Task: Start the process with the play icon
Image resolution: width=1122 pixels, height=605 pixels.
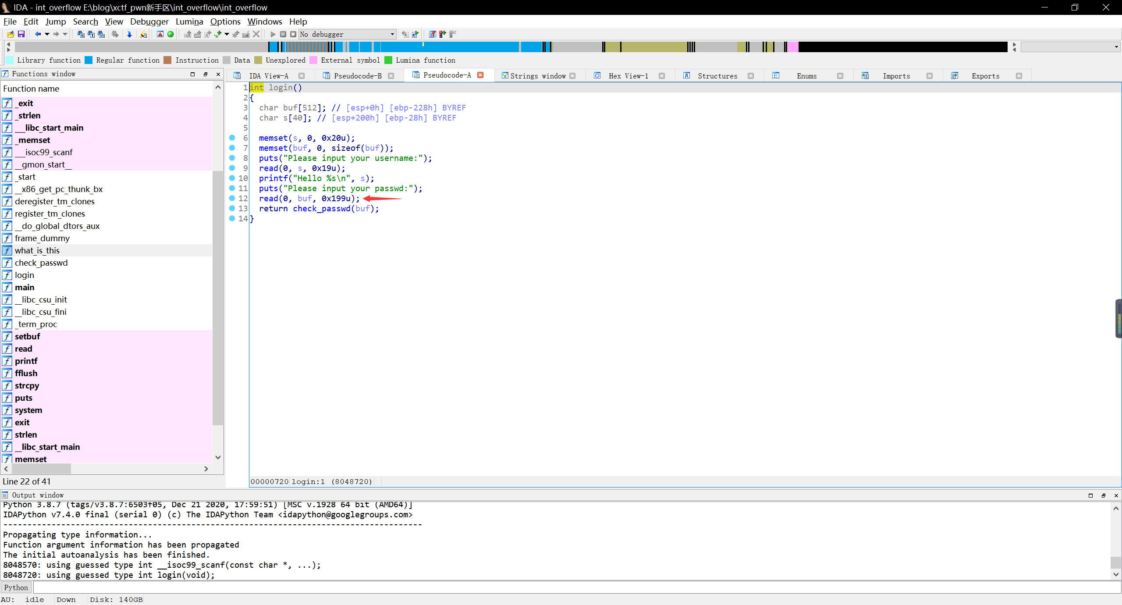Action: (x=273, y=34)
